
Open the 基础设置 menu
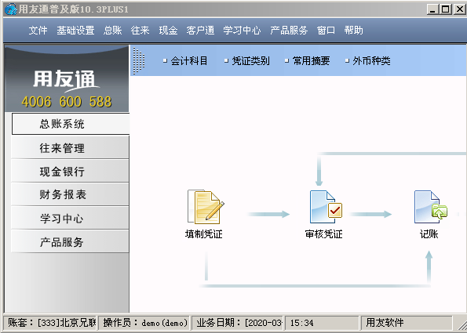coord(75,30)
